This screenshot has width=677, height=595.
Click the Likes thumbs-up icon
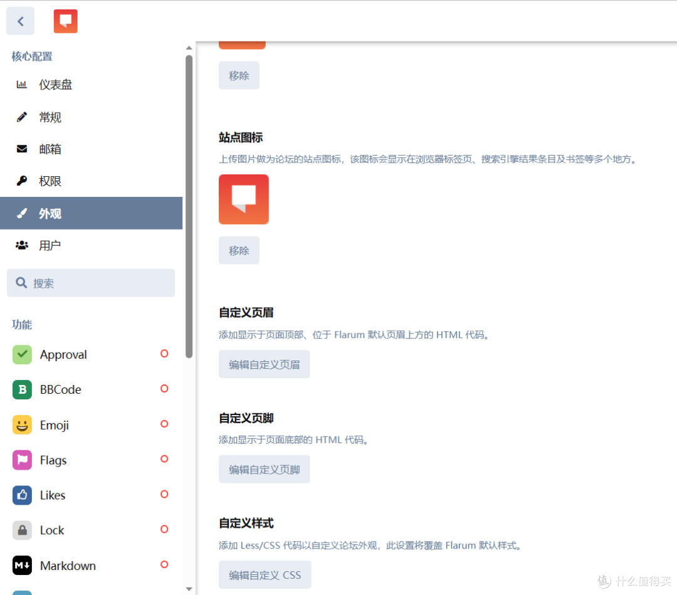coord(22,495)
